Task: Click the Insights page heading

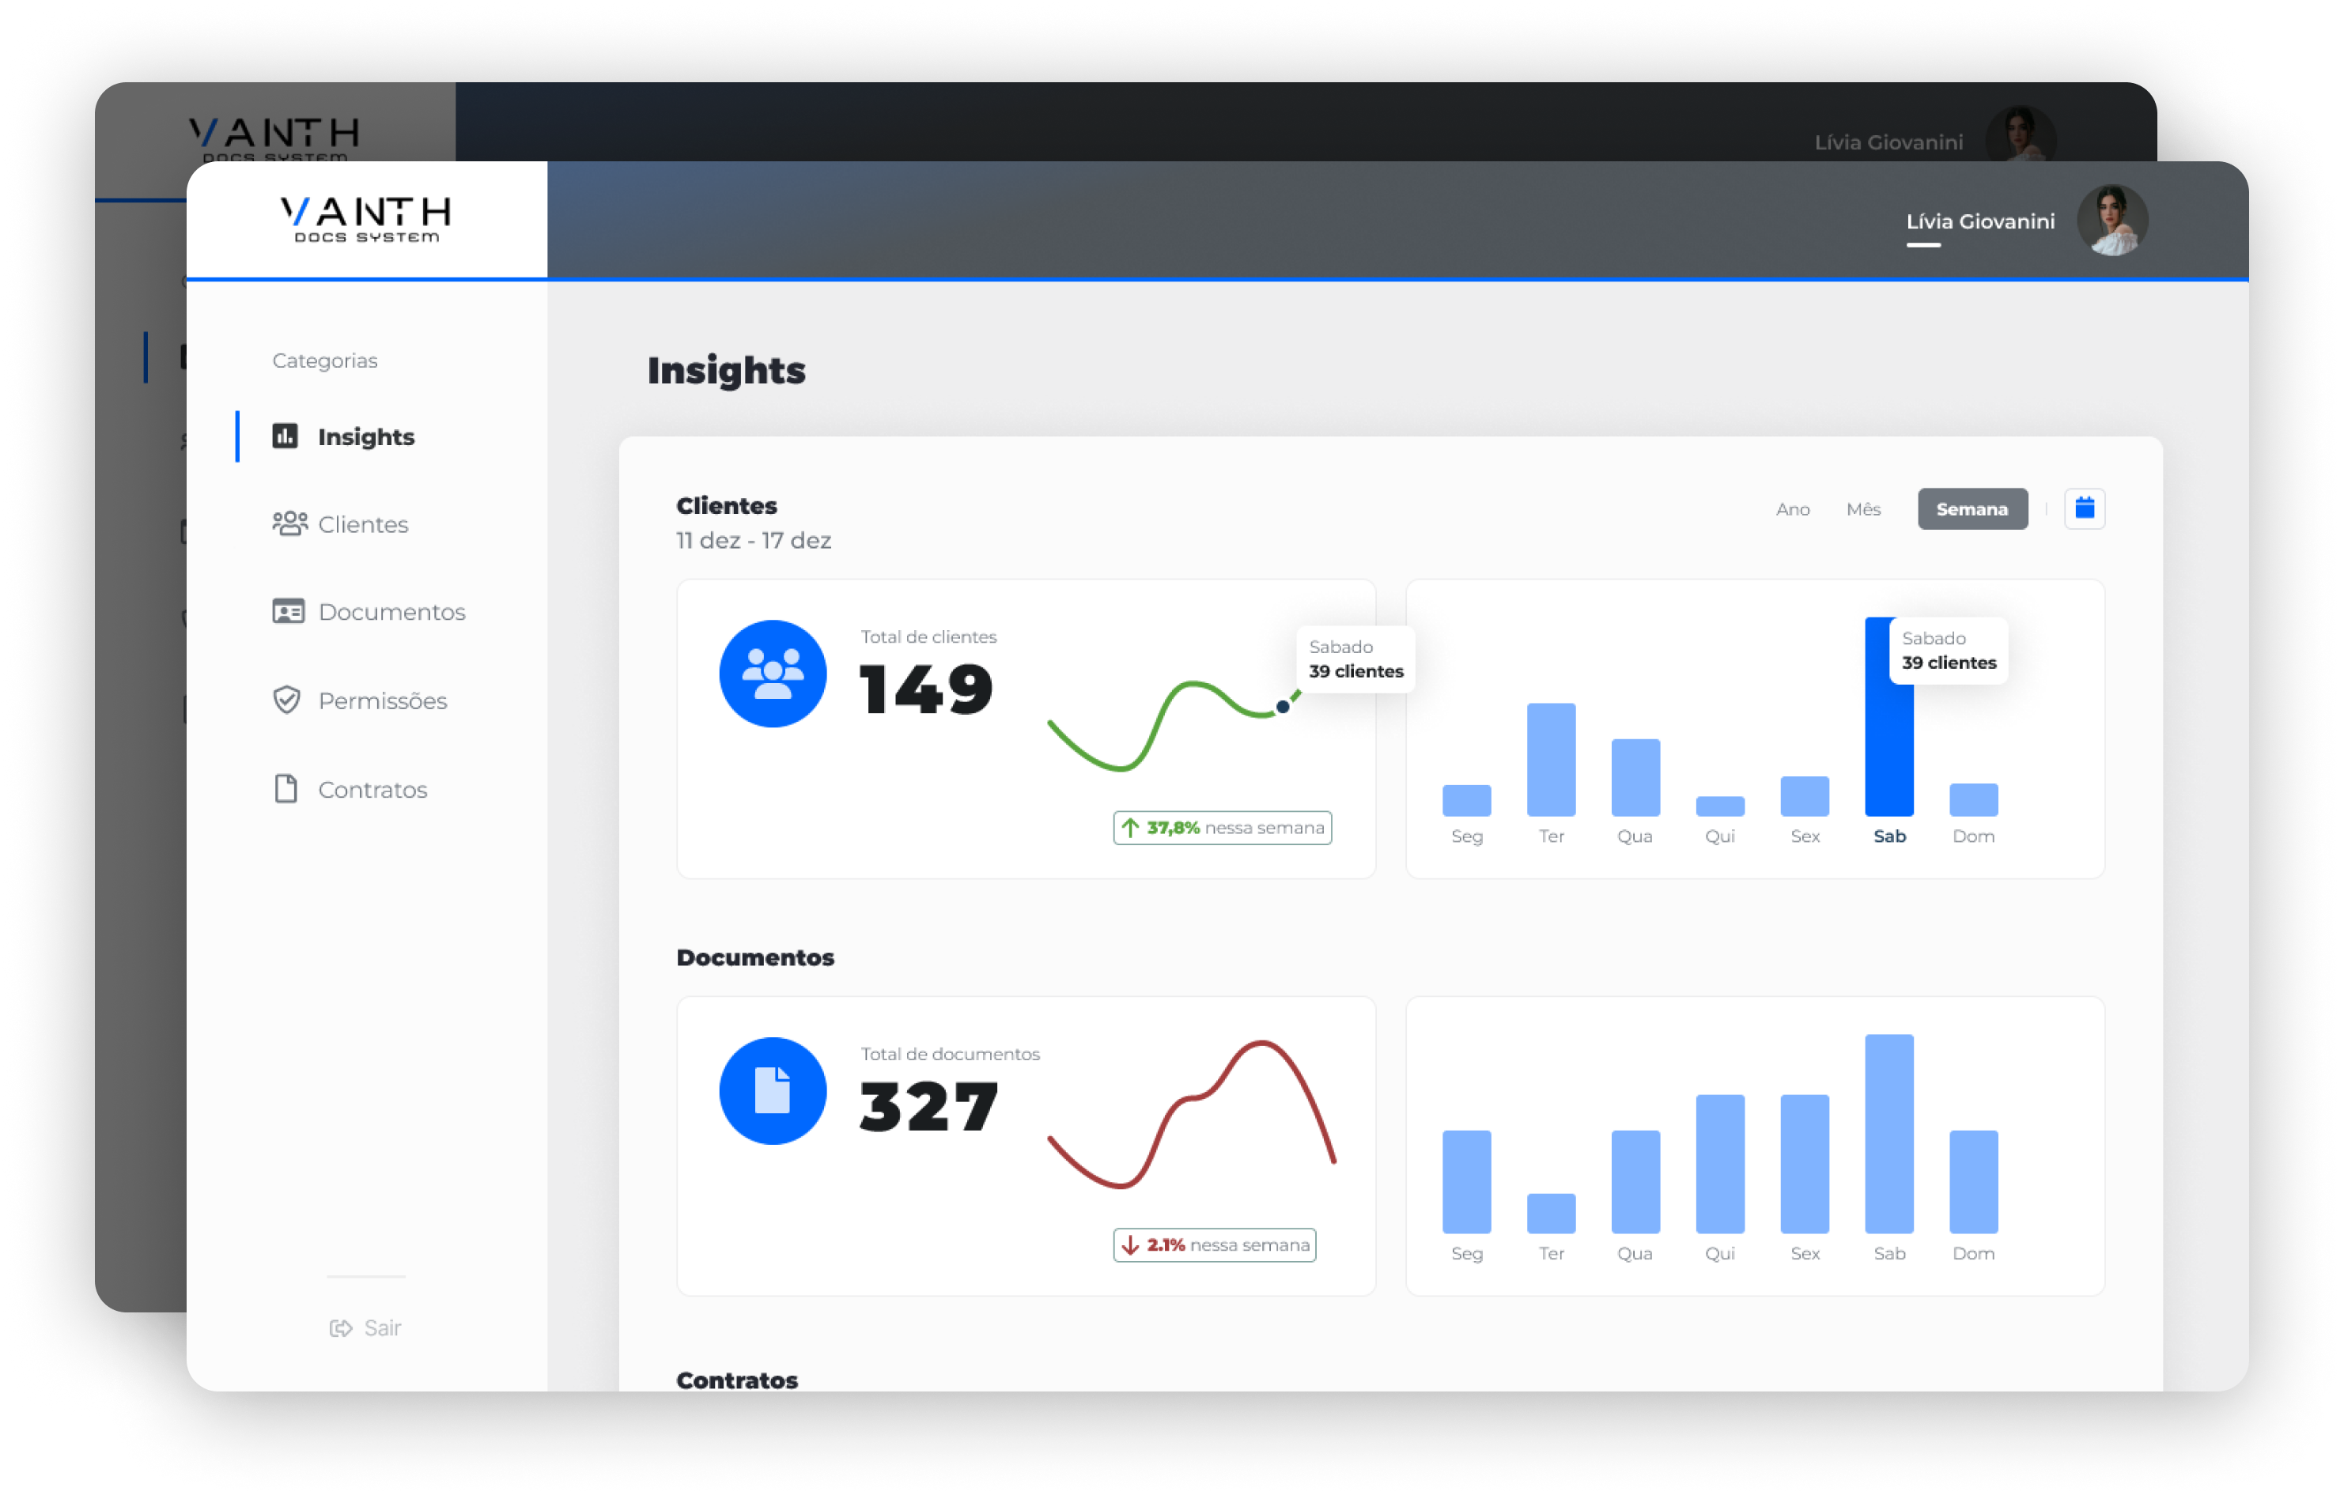Action: (x=726, y=371)
